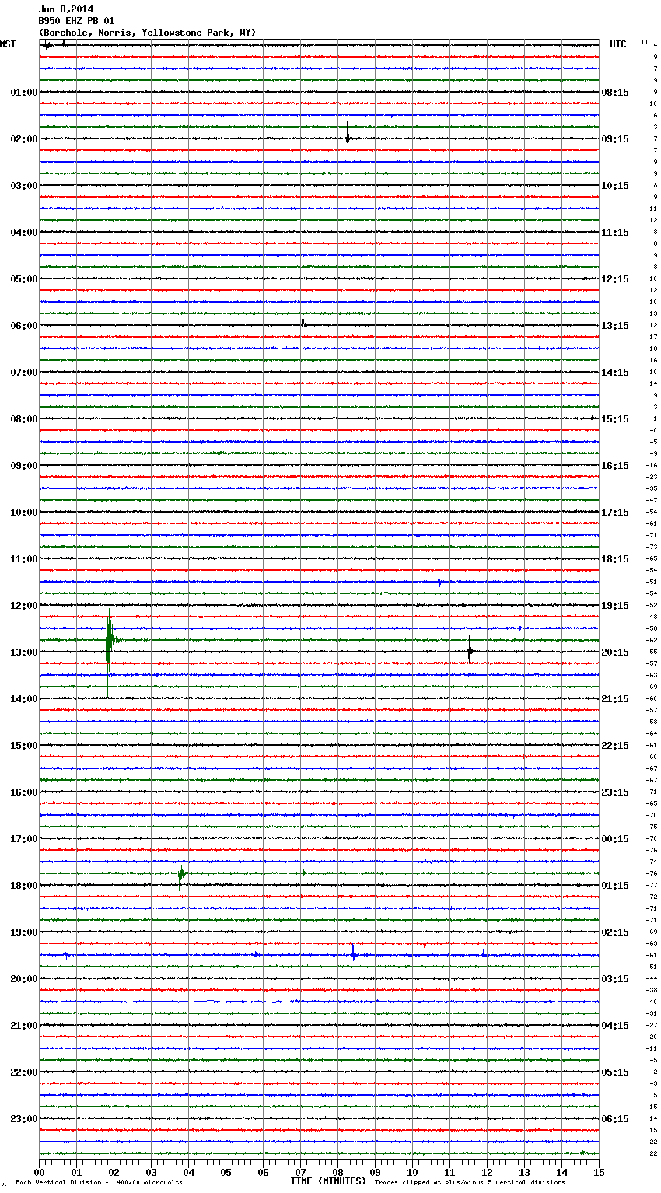Click the green event on the 17:45 trace
Image resolution: width=661 pixels, height=1193 pixels.
coord(181,873)
